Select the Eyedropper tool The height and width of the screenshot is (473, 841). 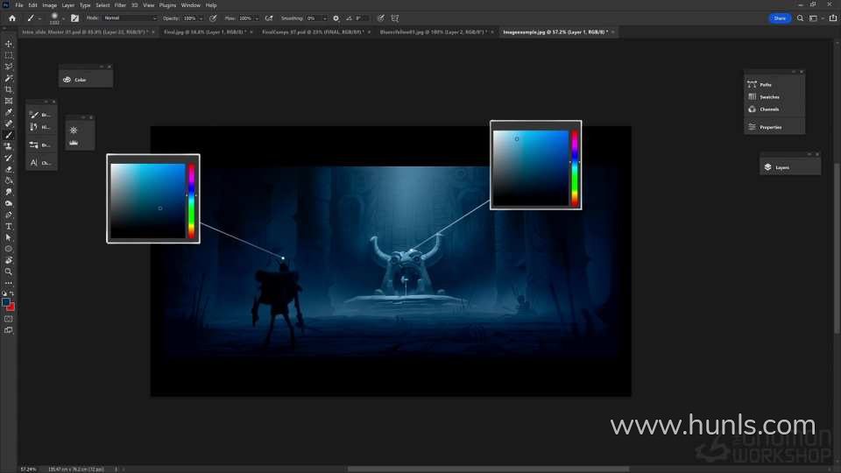pos(9,112)
